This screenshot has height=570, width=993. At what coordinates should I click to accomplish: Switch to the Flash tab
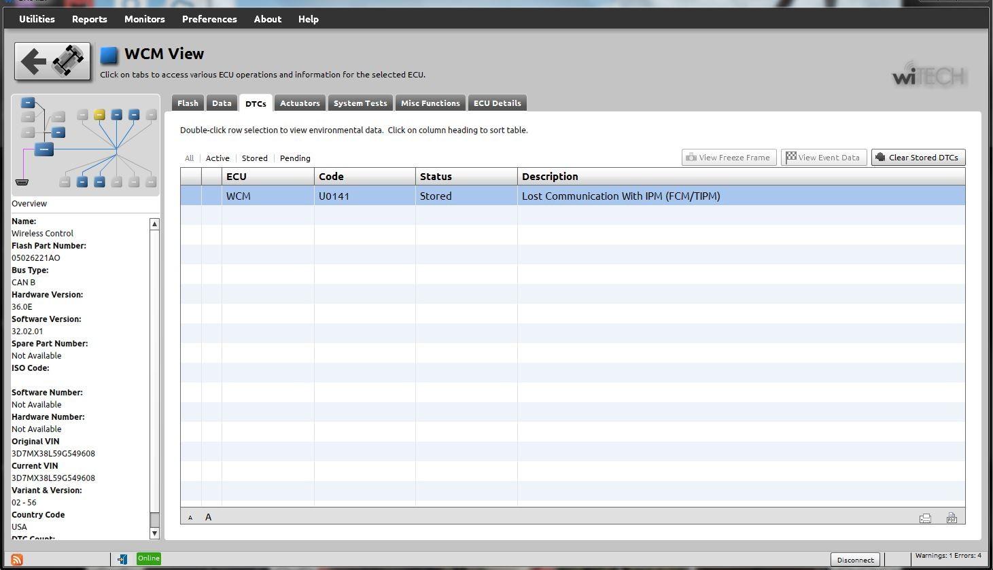point(188,103)
